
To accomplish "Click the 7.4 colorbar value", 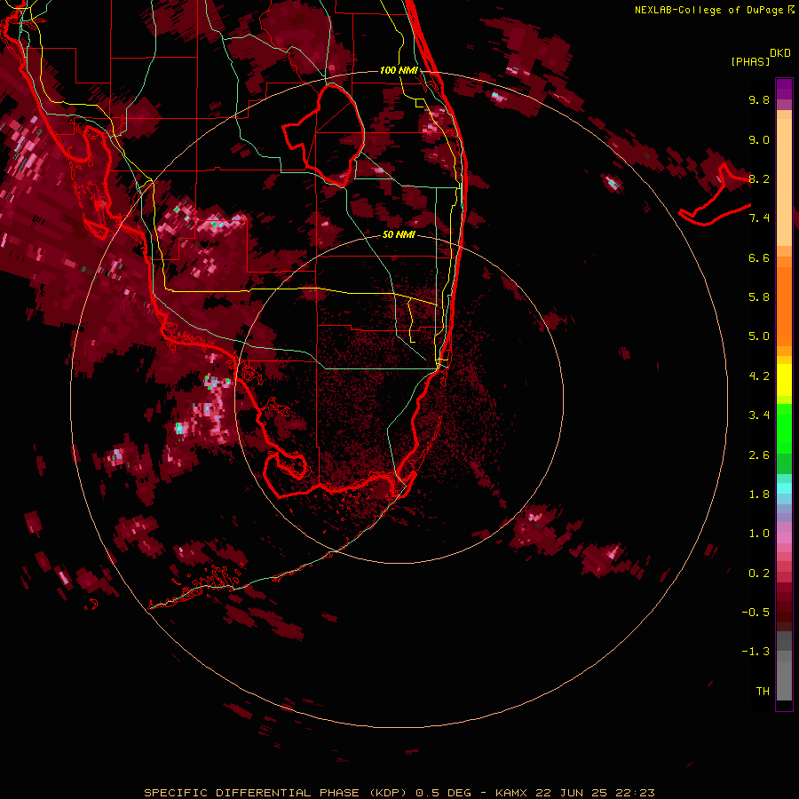I will (x=759, y=218).
